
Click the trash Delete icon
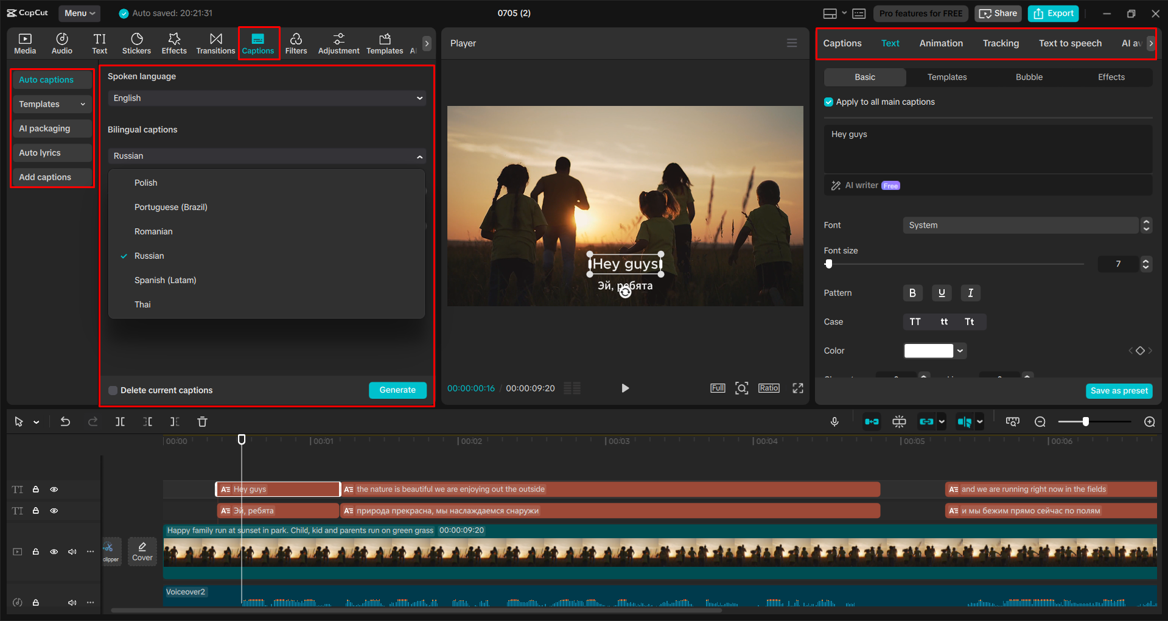tap(203, 421)
